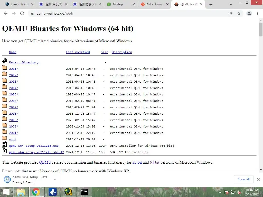Reload the QEMU page
The image size is (263, 197).
click(22, 13)
